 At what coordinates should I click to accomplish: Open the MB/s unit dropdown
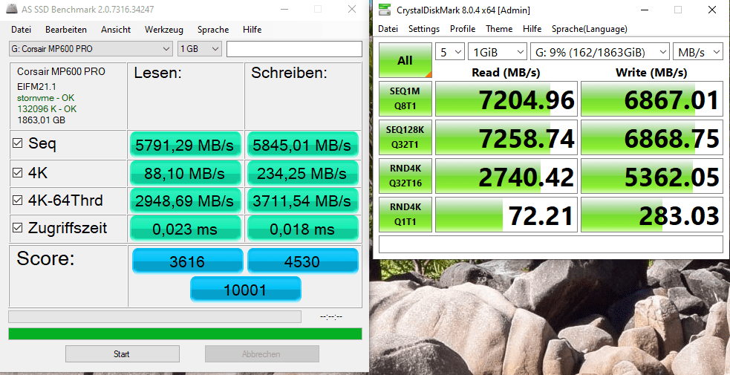point(697,53)
